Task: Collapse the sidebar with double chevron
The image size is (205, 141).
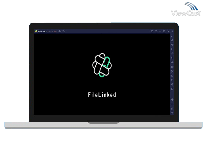Action: pyautogui.click(x=172, y=31)
